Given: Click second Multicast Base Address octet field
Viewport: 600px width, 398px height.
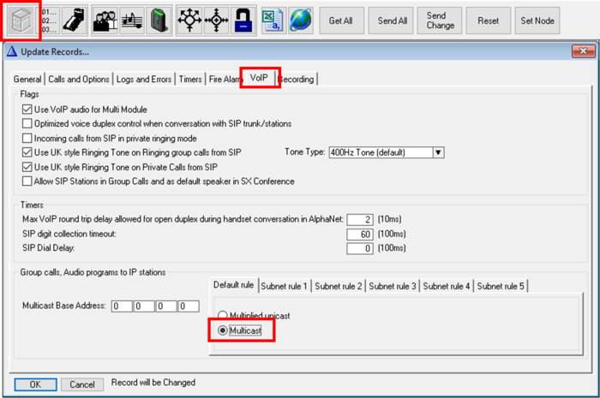Looking at the screenshot, I should coord(144,306).
